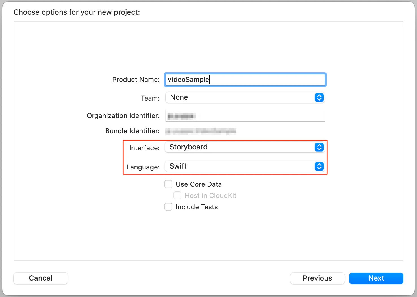Viewport: 417px width, 297px height.
Task: Tick the Include Tests checkbox
Action: point(168,207)
